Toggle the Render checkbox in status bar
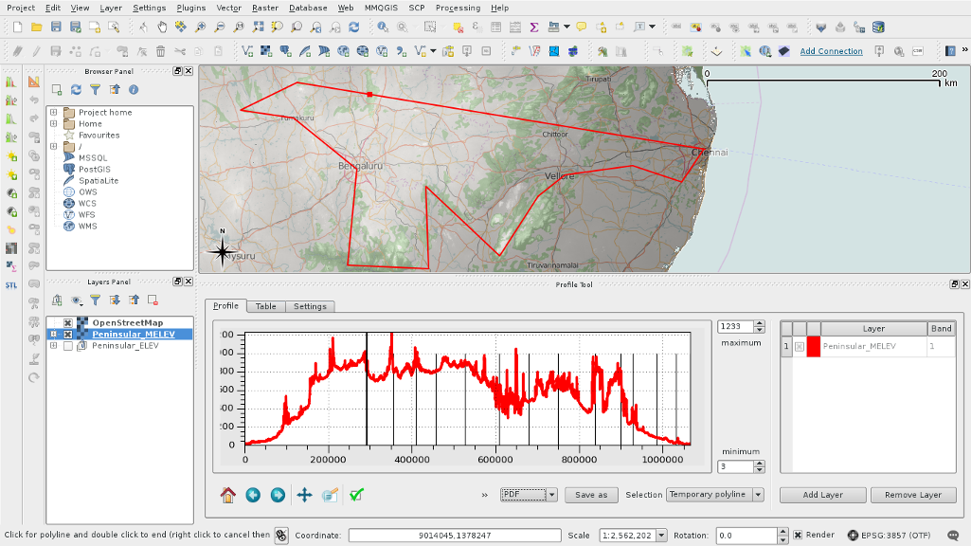This screenshot has width=971, height=546. pos(798,536)
